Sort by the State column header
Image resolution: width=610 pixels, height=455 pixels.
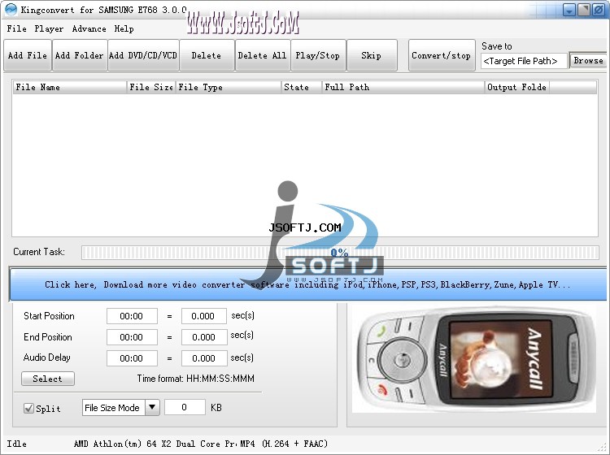(302, 87)
